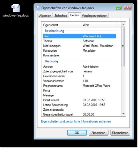The image size is (138, 148).
Task: Select the Gesamtbearbeitungszeit row
Action: point(79,114)
